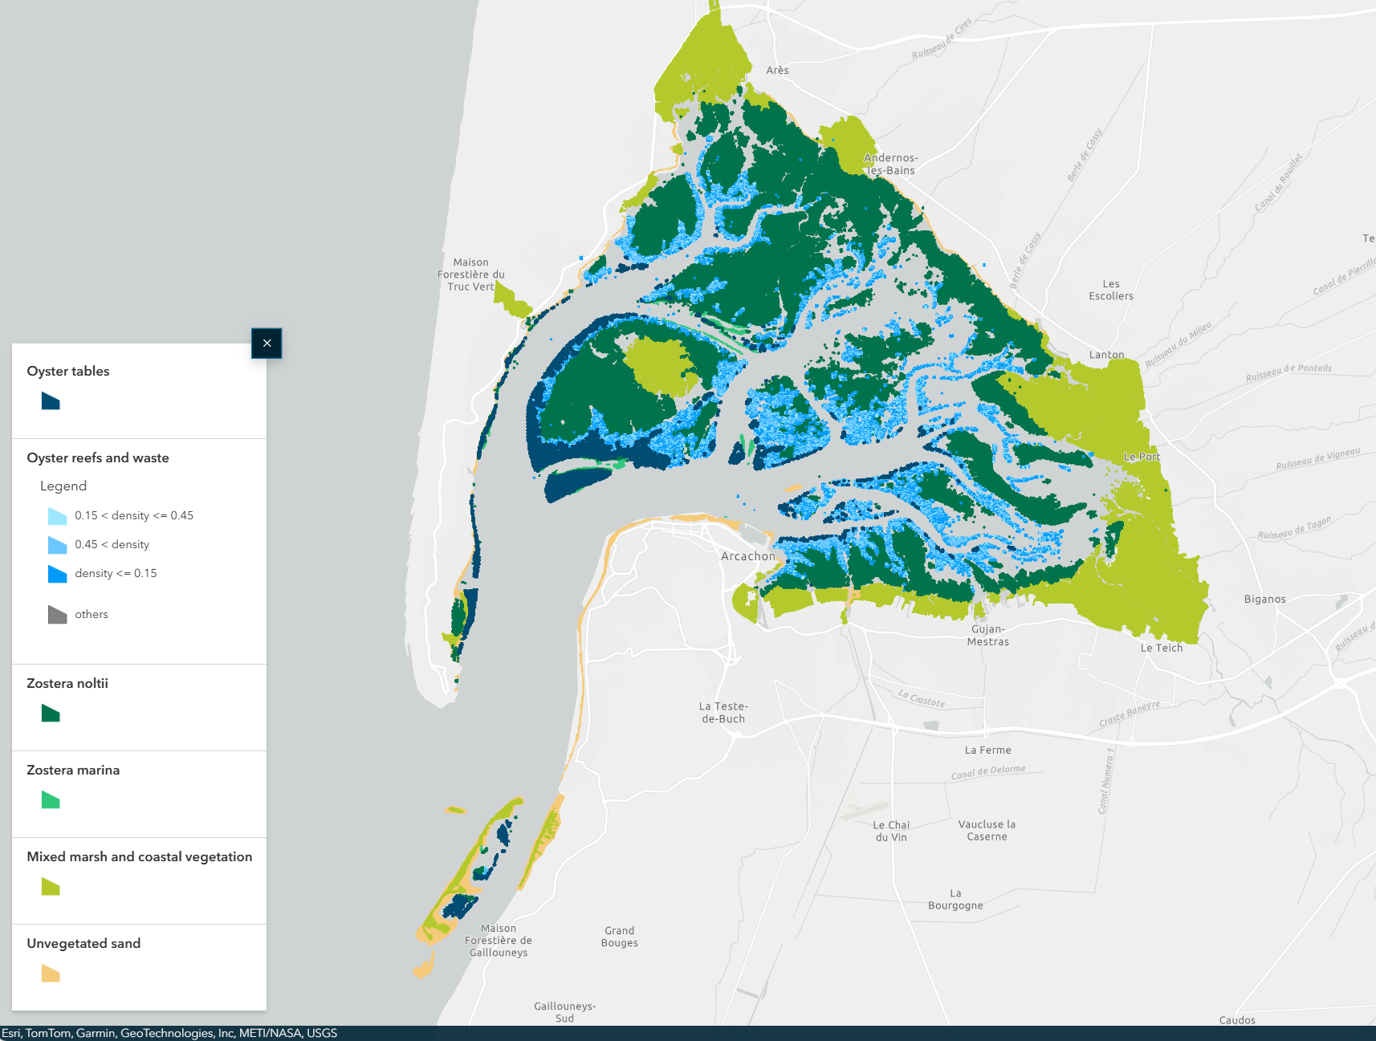Viewport: 1376px width, 1041px height.
Task: Select the 'Oyster reefs and waste' heading
Action: [98, 457]
